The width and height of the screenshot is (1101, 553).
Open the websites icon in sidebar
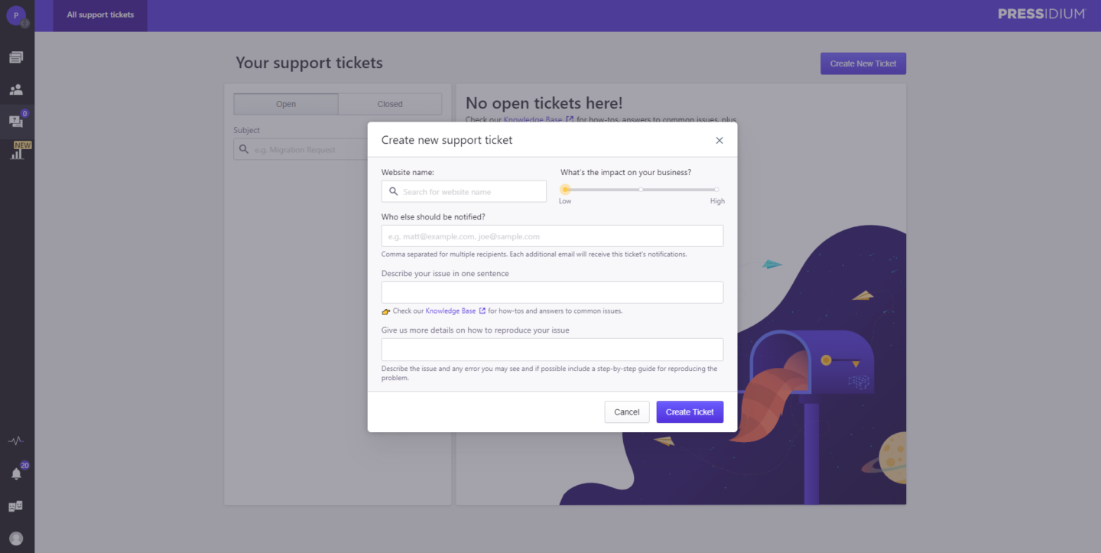point(16,57)
